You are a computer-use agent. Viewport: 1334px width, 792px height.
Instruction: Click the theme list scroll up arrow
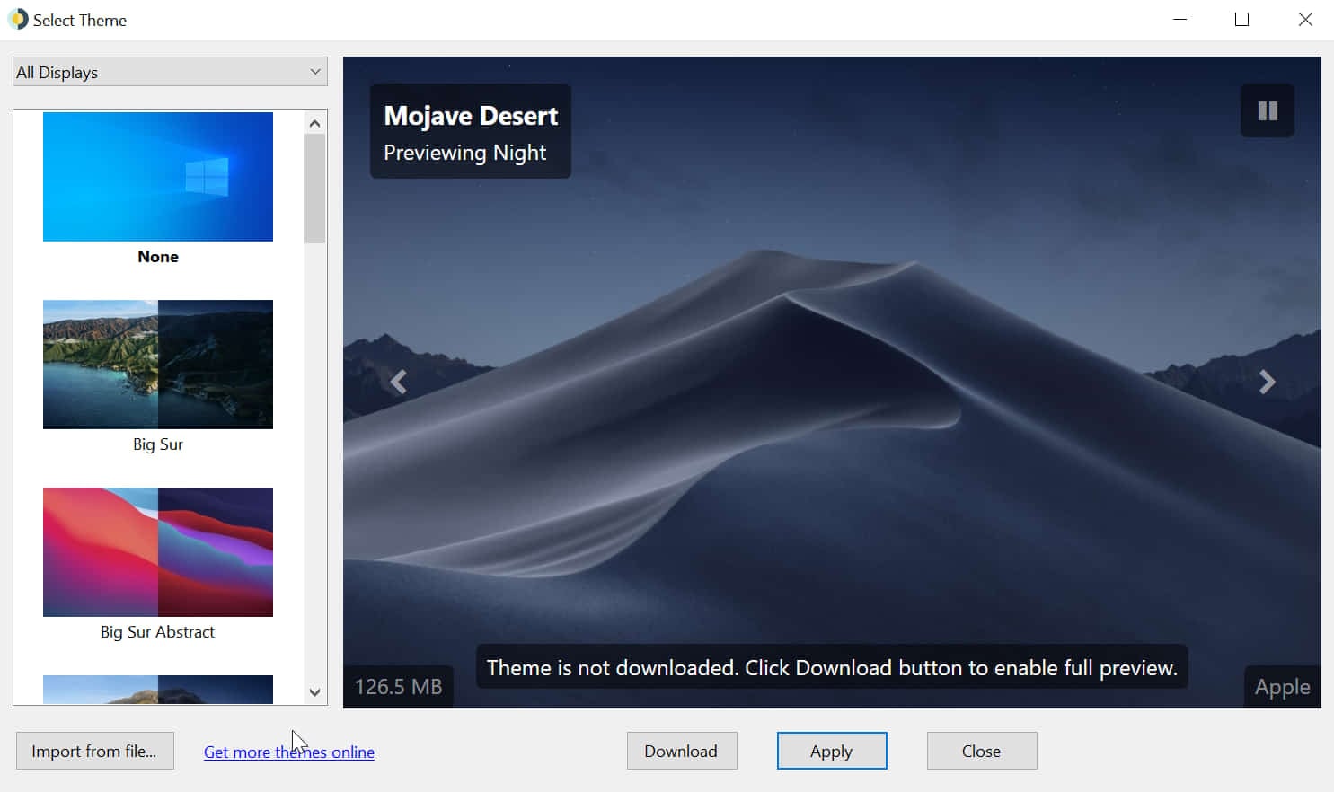click(314, 123)
